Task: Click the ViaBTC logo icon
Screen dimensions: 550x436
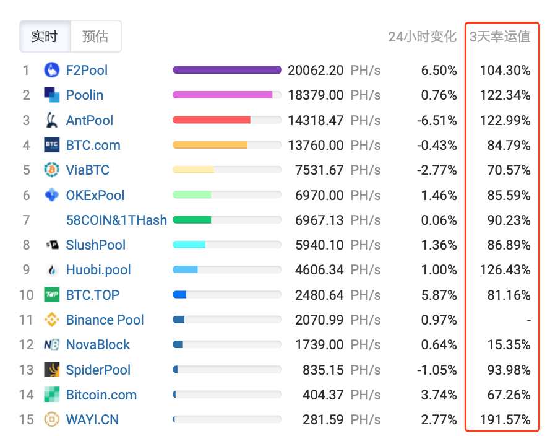Action: (x=51, y=170)
